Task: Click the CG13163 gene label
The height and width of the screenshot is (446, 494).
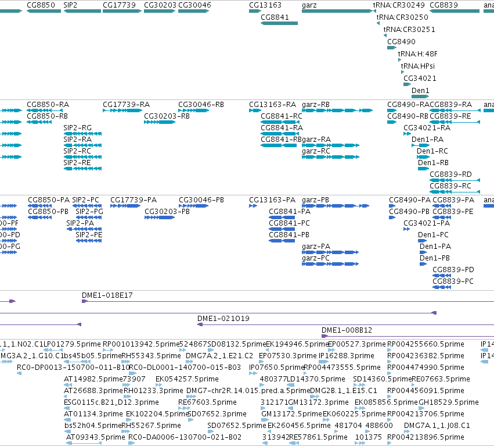Action: (265, 5)
